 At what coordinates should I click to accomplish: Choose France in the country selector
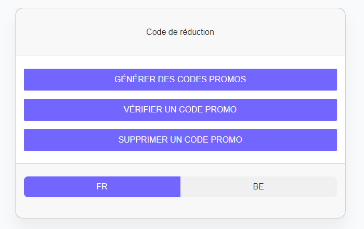coord(102,187)
